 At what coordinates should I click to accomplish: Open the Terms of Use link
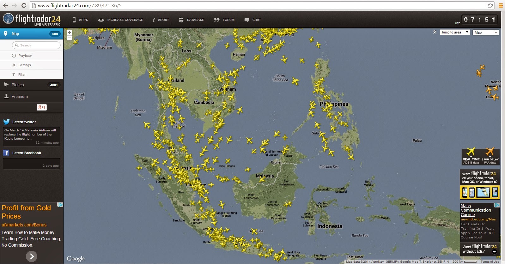pyautogui.click(x=490, y=262)
